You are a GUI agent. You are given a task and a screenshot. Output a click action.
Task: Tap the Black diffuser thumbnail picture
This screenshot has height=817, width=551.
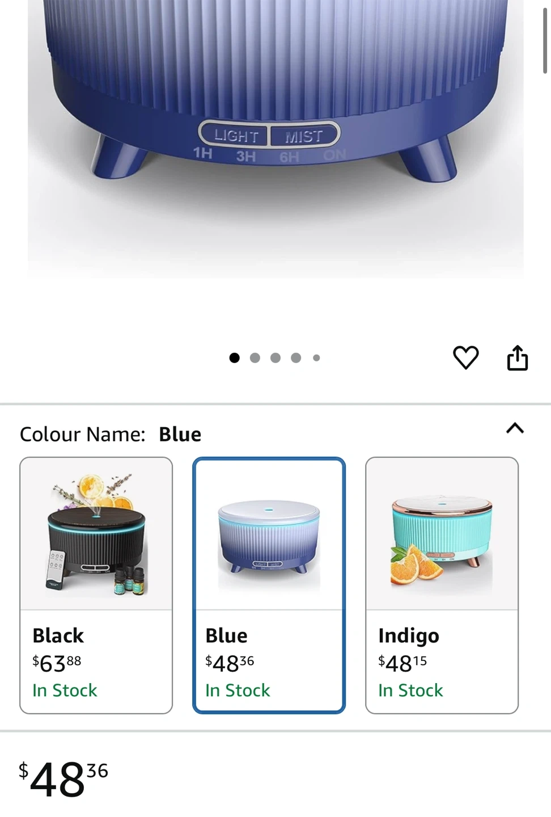point(96,534)
